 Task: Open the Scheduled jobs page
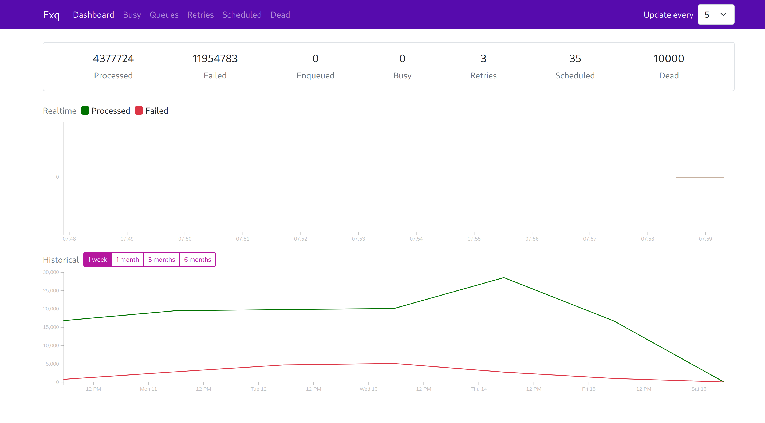242,15
